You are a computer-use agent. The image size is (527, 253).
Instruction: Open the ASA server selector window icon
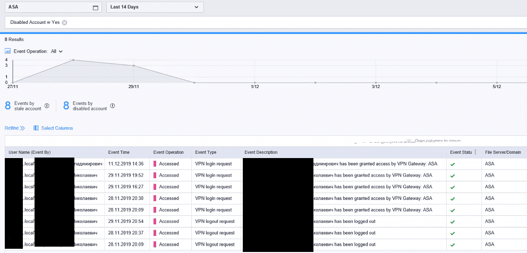tap(96, 8)
